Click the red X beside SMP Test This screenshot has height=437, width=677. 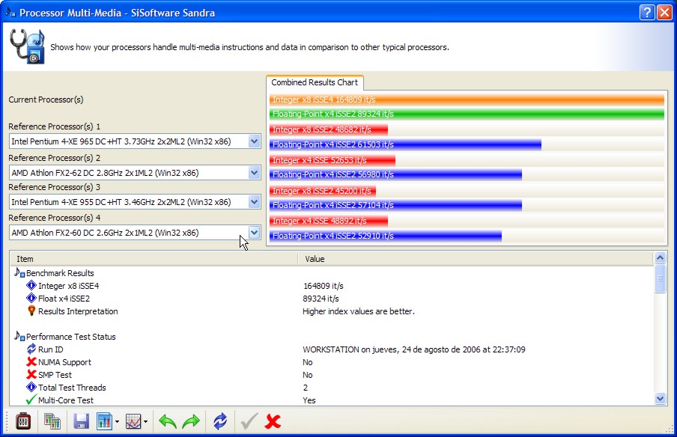point(31,374)
